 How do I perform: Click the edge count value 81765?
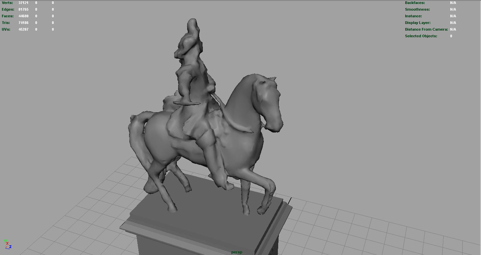(23, 9)
